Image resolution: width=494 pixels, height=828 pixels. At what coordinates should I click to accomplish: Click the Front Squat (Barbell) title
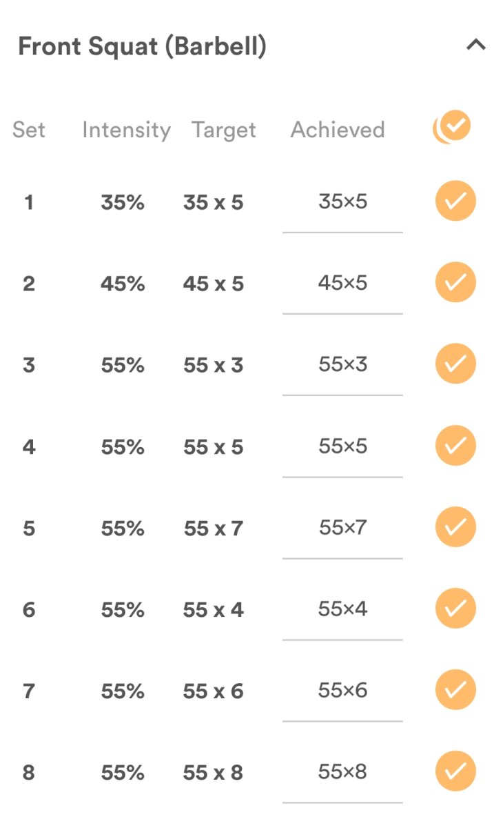[x=142, y=47]
